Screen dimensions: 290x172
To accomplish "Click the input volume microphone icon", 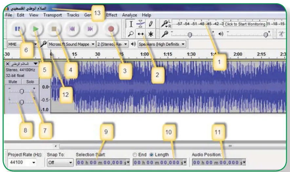I will [164, 34].
